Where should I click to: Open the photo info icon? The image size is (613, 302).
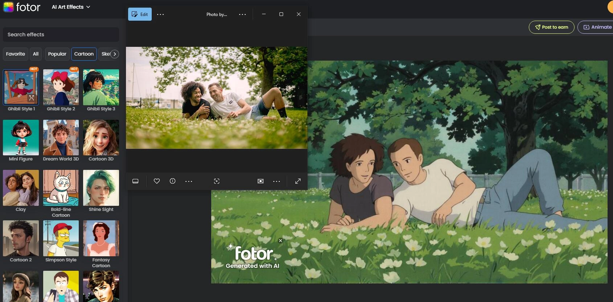click(x=172, y=181)
